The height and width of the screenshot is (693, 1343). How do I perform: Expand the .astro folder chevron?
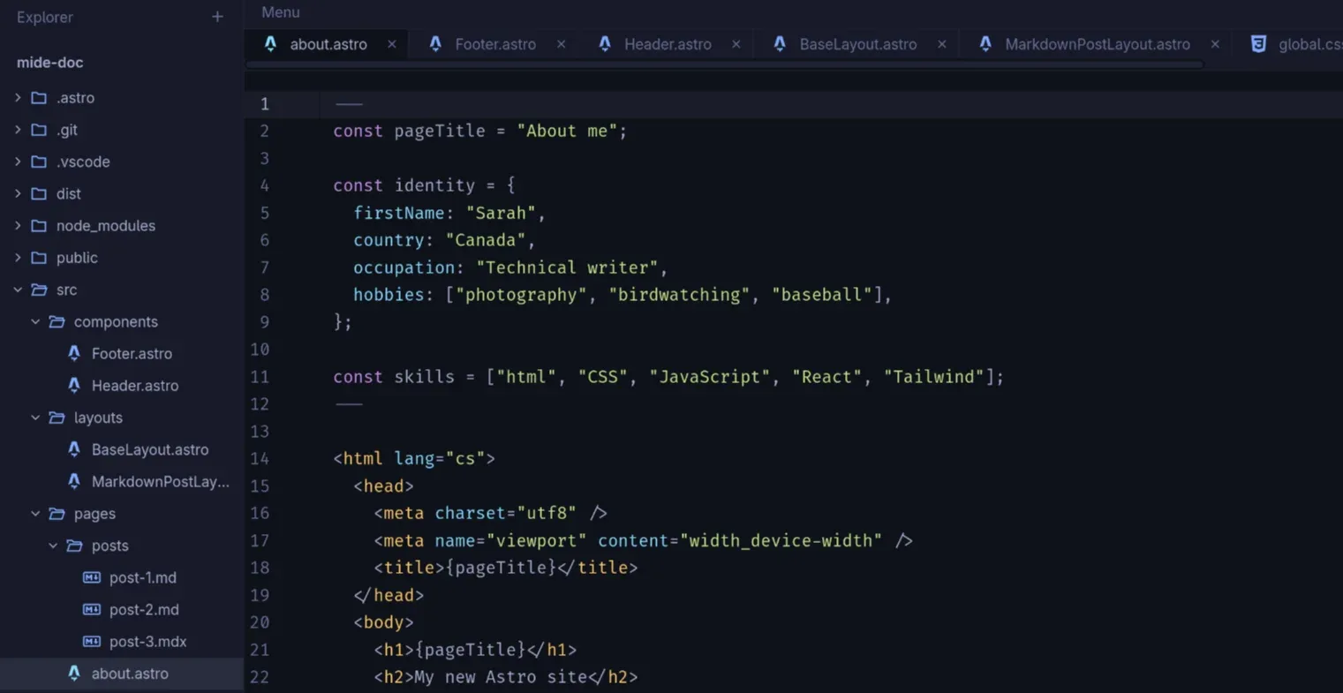point(18,97)
